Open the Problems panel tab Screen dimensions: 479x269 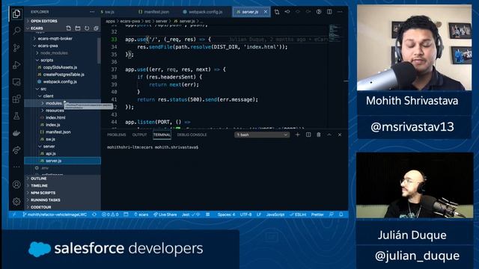pyautogui.click(x=117, y=134)
